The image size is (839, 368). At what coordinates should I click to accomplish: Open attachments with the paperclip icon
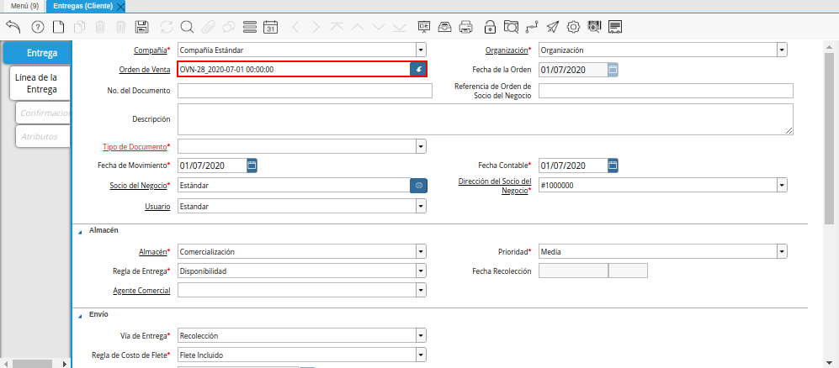[208, 27]
